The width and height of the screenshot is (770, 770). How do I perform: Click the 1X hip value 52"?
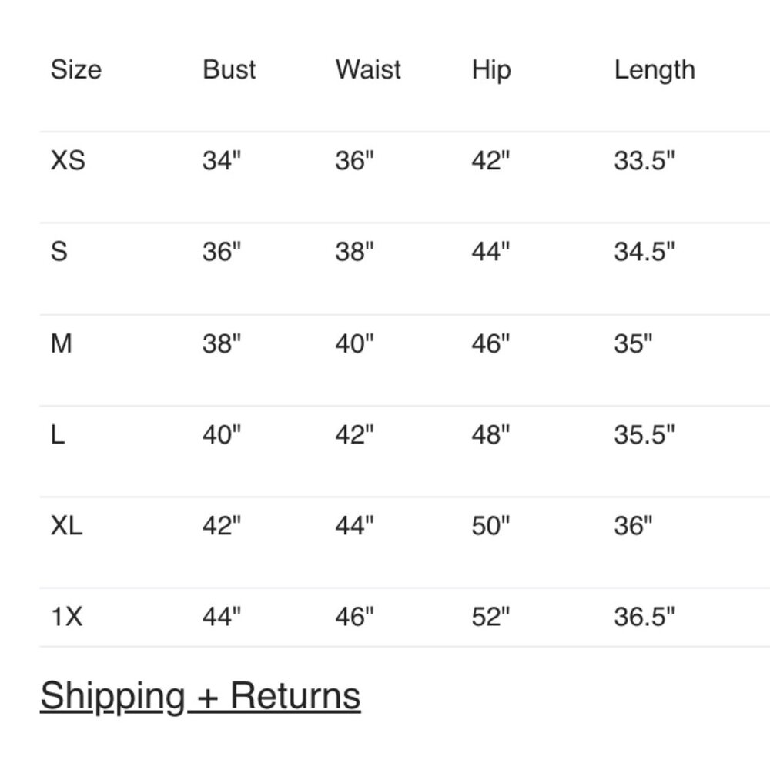490,616
